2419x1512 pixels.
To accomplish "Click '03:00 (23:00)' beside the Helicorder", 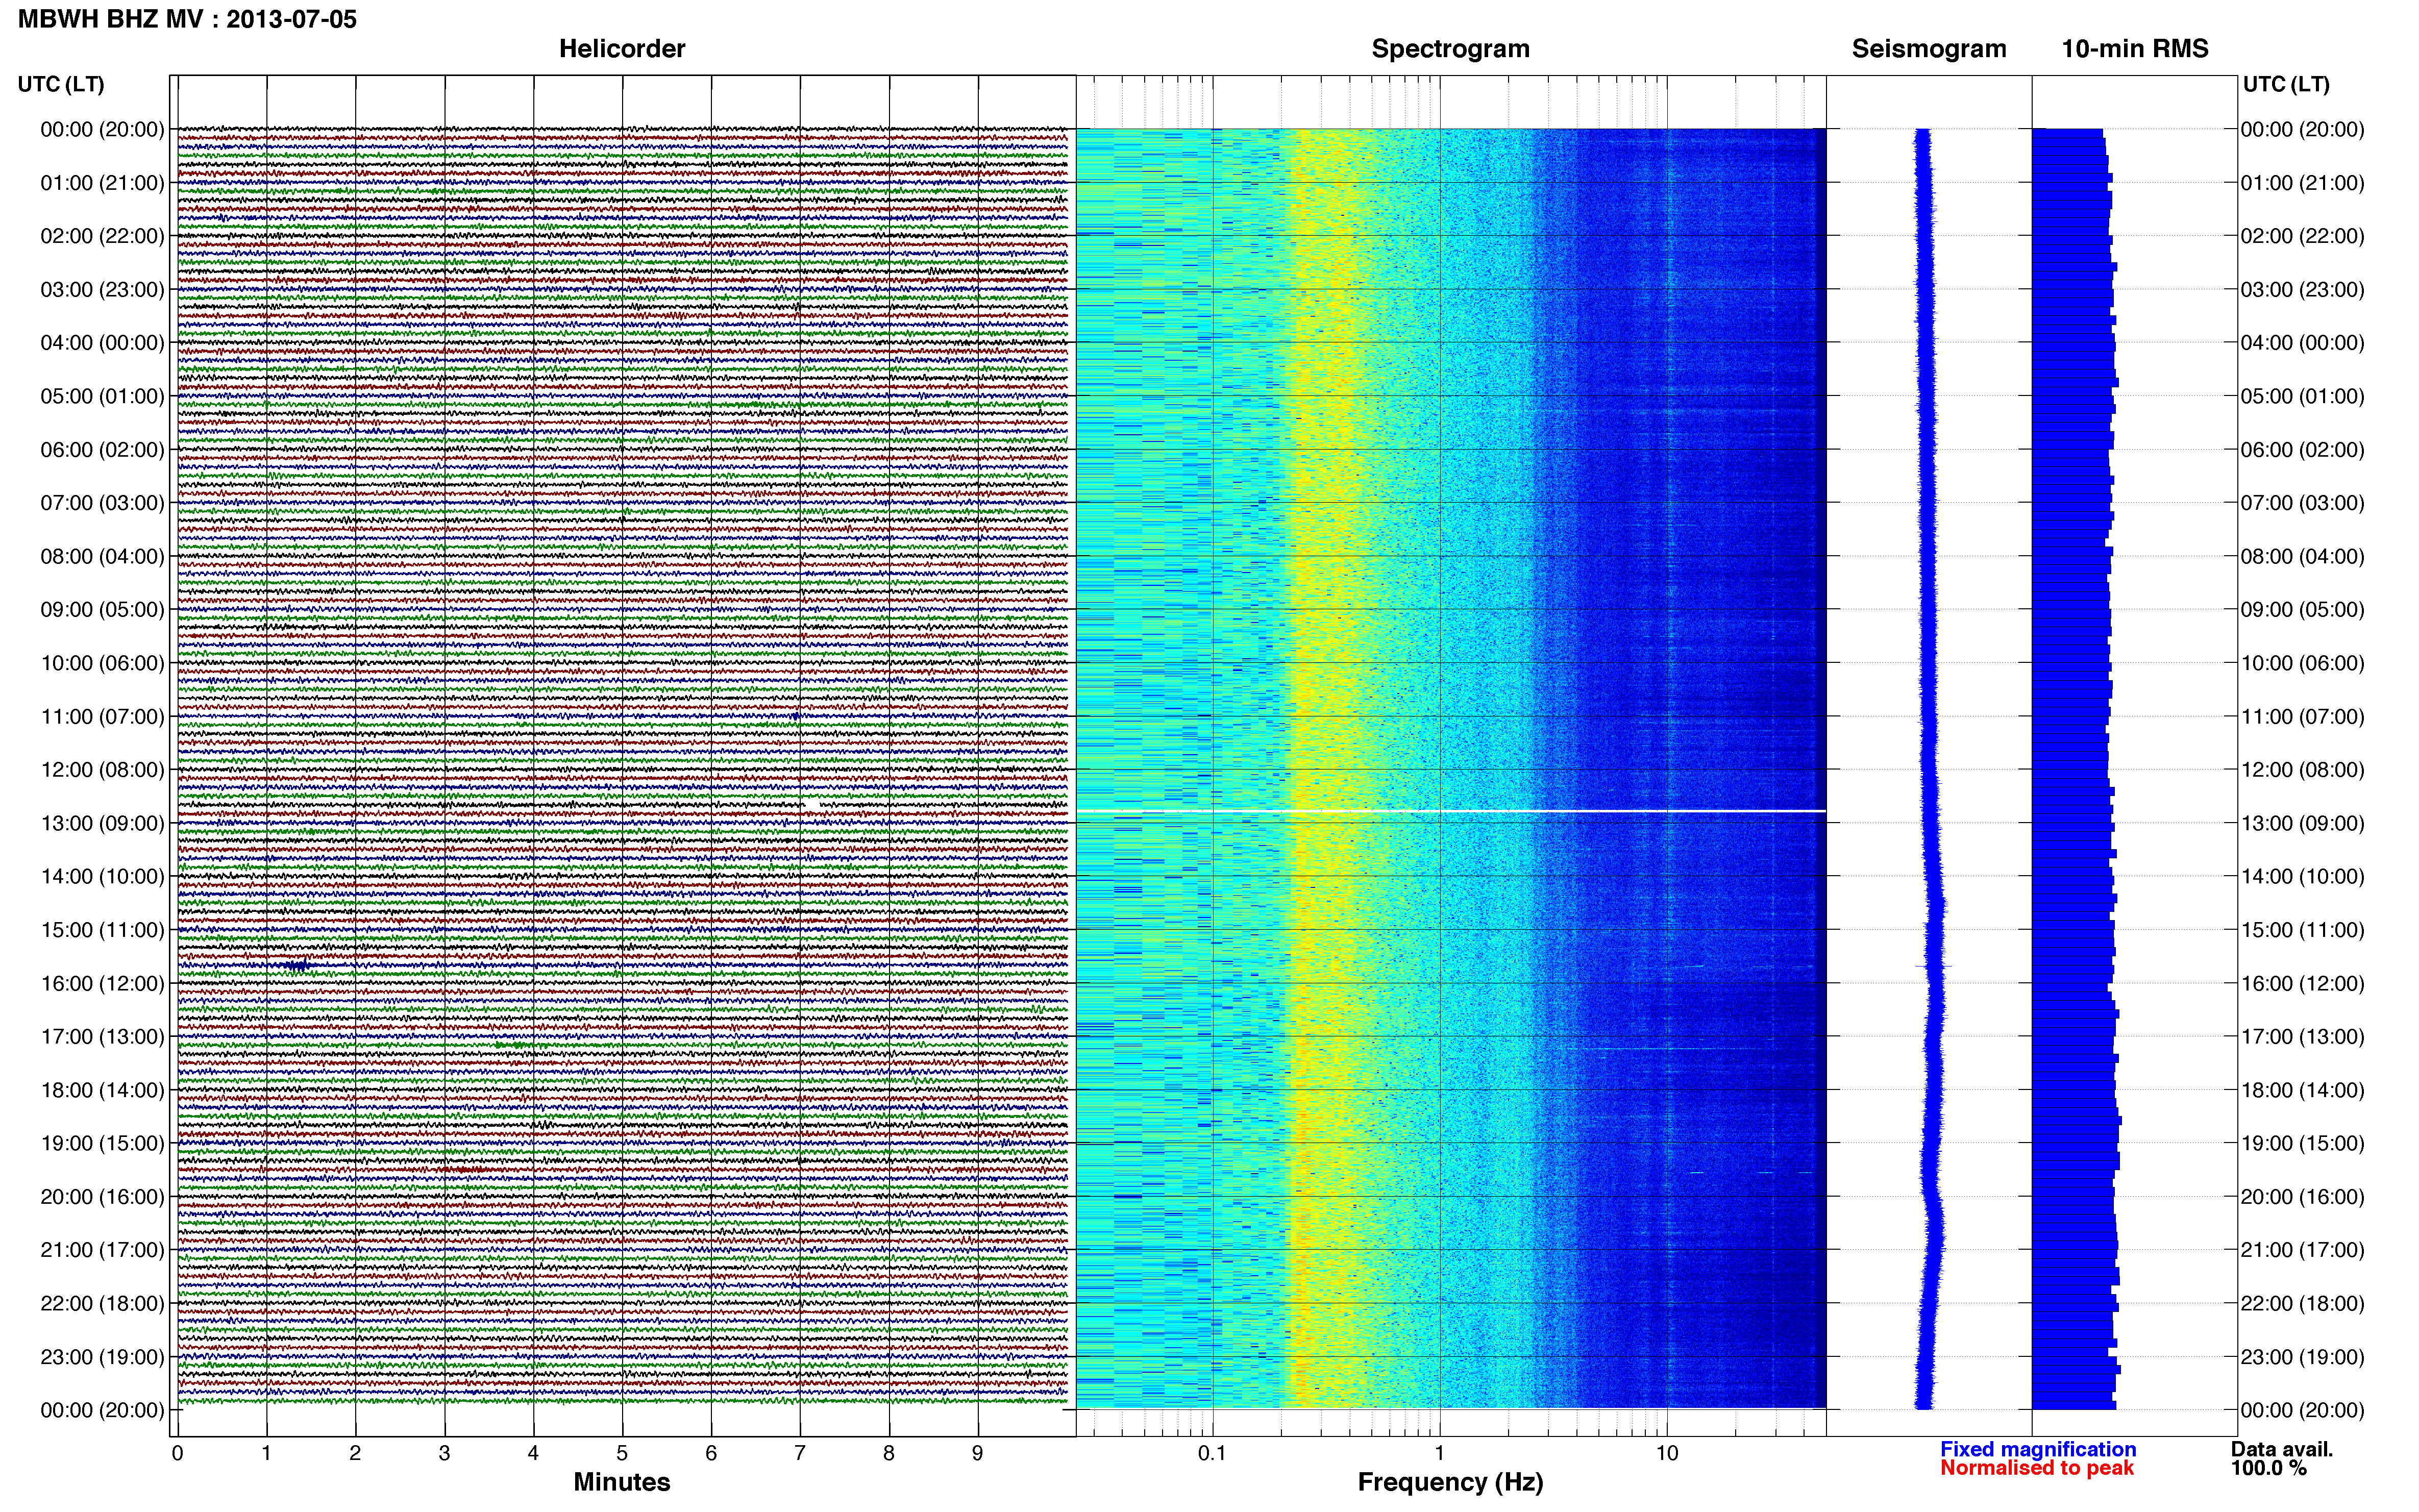I will 102,290.
